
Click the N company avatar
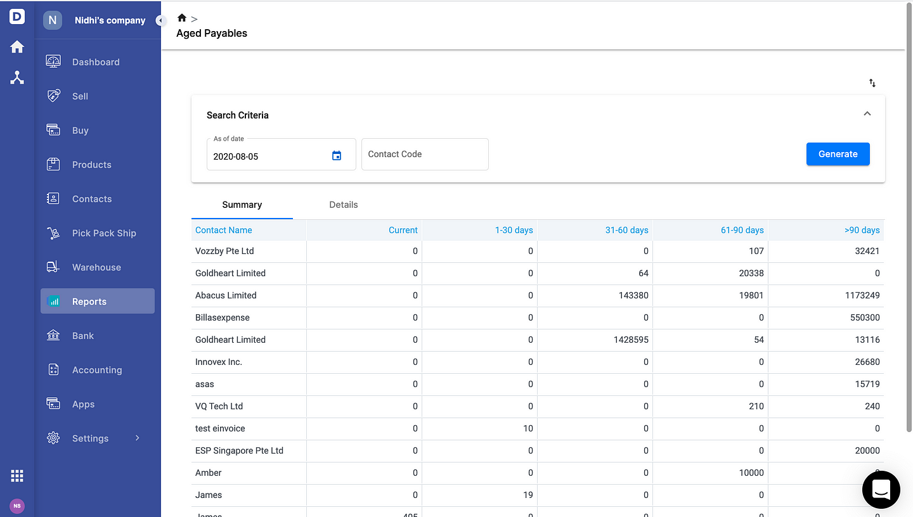53,20
